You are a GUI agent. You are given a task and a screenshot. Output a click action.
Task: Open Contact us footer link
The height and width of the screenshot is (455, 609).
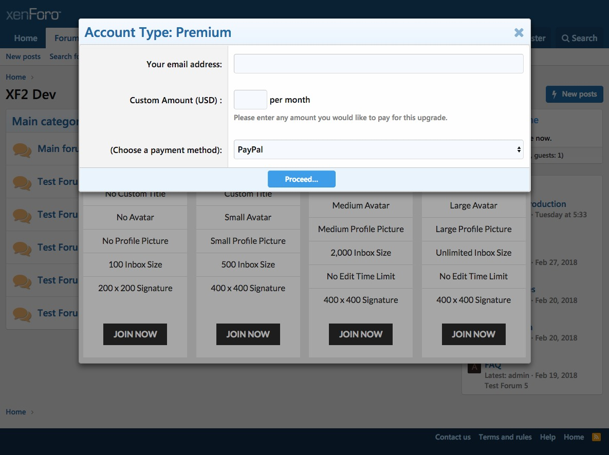(x=452, y=437)
